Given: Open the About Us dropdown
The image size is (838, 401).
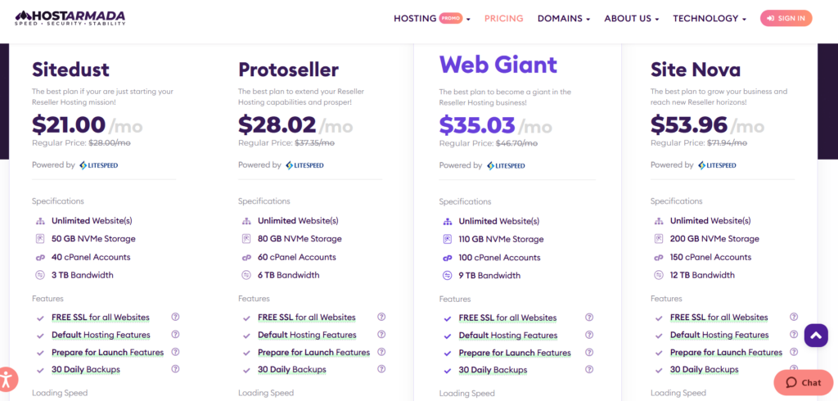Looking at the screenshot, I should click(632, 18).
